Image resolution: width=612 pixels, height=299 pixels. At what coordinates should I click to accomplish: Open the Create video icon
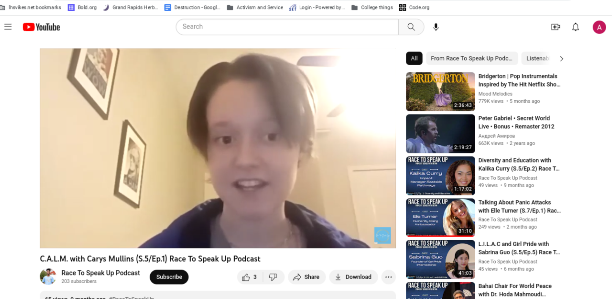click(555, 27)
